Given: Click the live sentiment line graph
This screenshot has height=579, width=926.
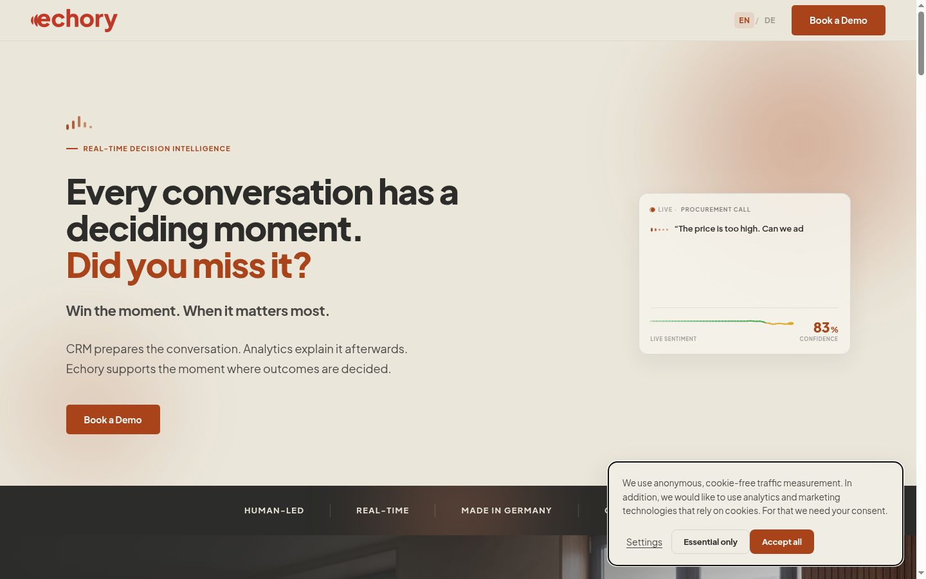Looking at the screenshot, I should click(722, 322).
